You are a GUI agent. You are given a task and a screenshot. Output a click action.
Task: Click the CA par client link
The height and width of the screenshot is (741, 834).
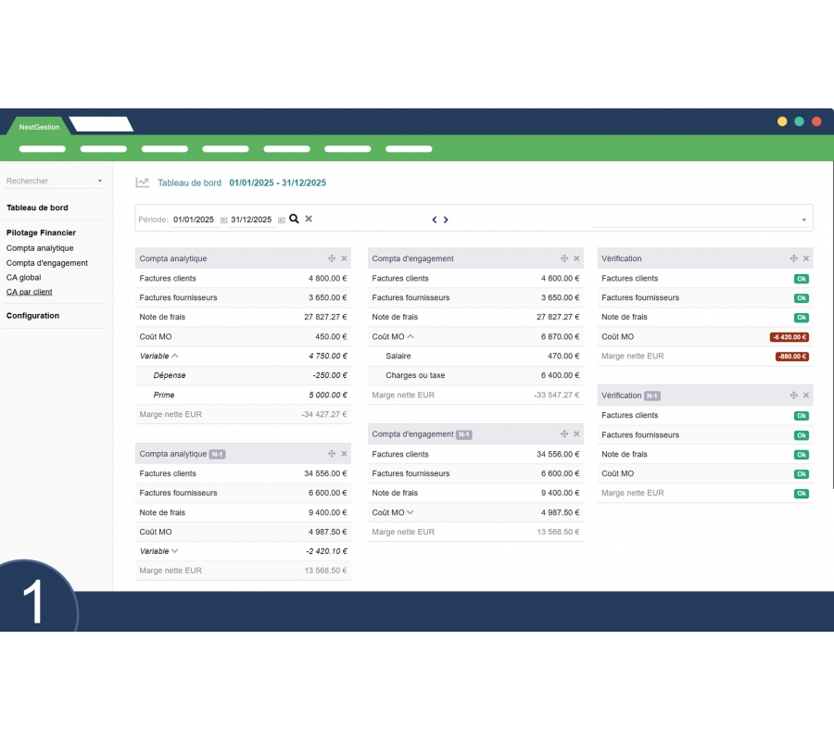point(30,292)
